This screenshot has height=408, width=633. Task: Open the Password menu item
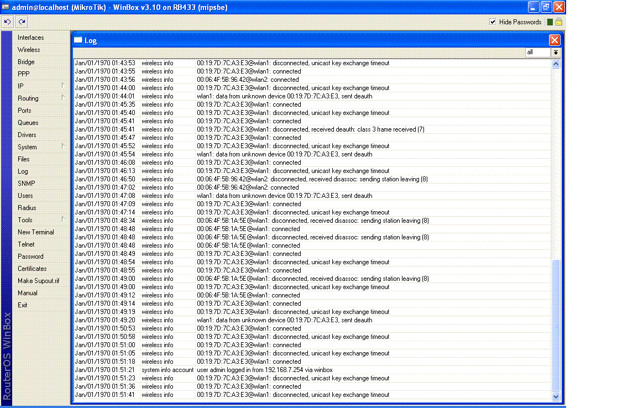click(30, 257)
